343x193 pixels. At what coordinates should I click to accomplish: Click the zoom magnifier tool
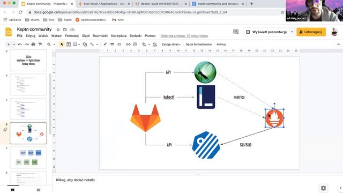(x=49, y=44)
